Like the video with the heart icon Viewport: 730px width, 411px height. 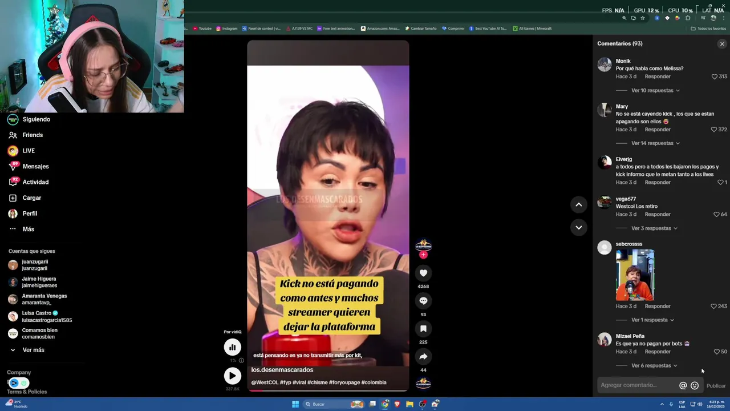423,273
